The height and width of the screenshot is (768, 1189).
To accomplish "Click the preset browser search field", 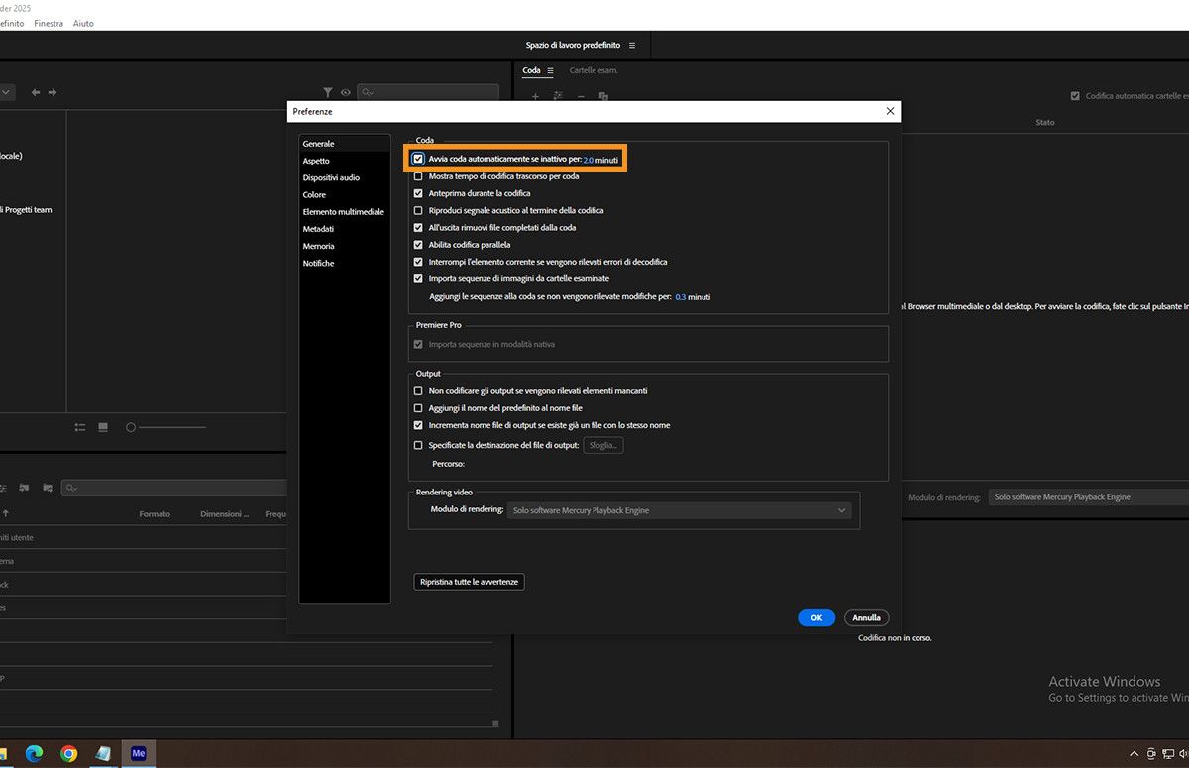I will click(174, 488).
